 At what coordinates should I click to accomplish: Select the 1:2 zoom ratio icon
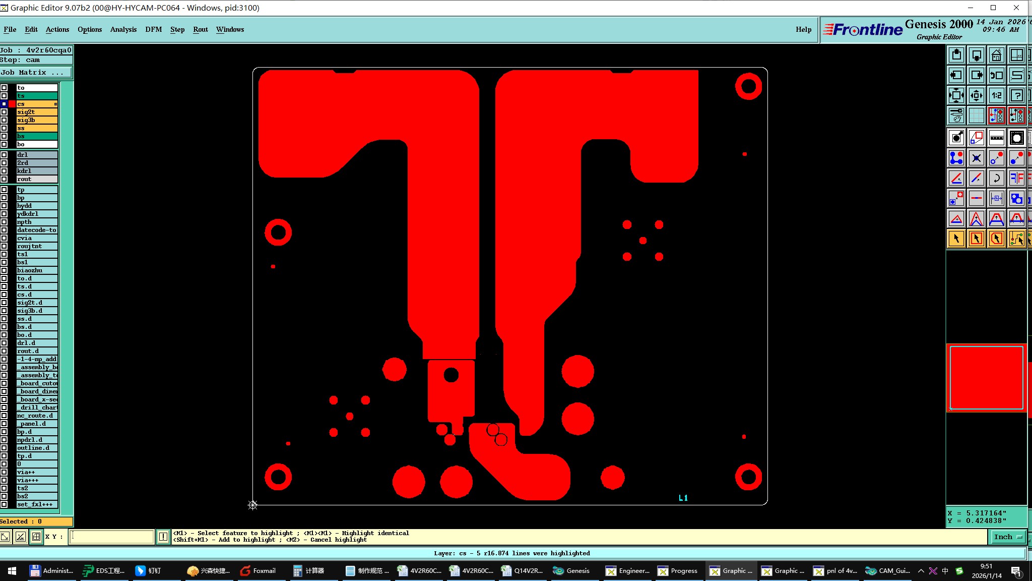[996, 95]
